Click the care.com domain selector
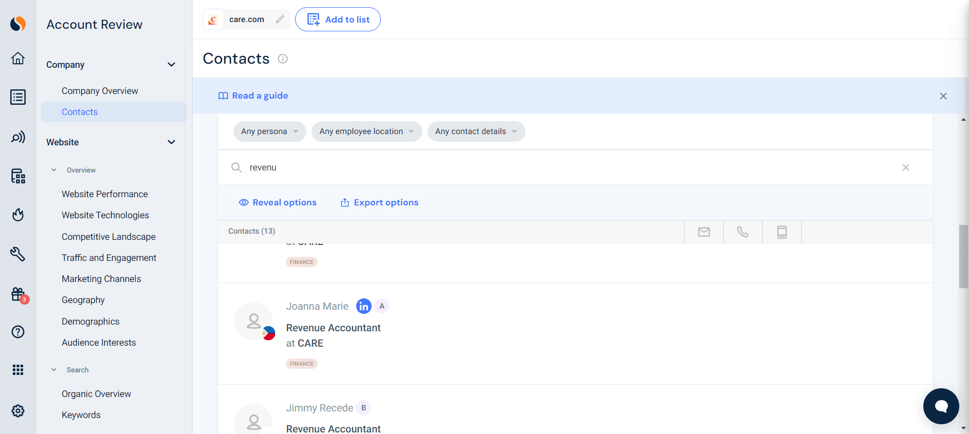The width and height of the screenshot is (969, 434). point(246,20)
